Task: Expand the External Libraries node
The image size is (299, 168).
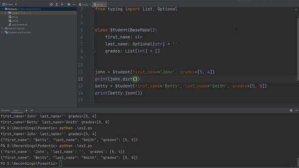Action: click(2, 28)
